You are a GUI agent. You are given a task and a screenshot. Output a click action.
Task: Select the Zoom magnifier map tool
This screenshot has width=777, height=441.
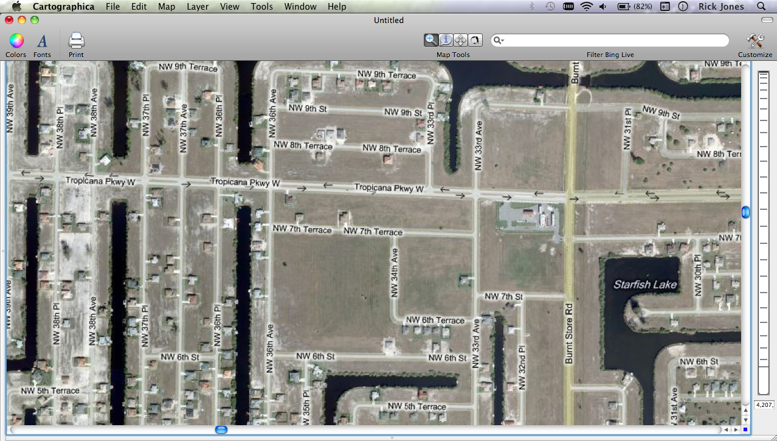431,40
